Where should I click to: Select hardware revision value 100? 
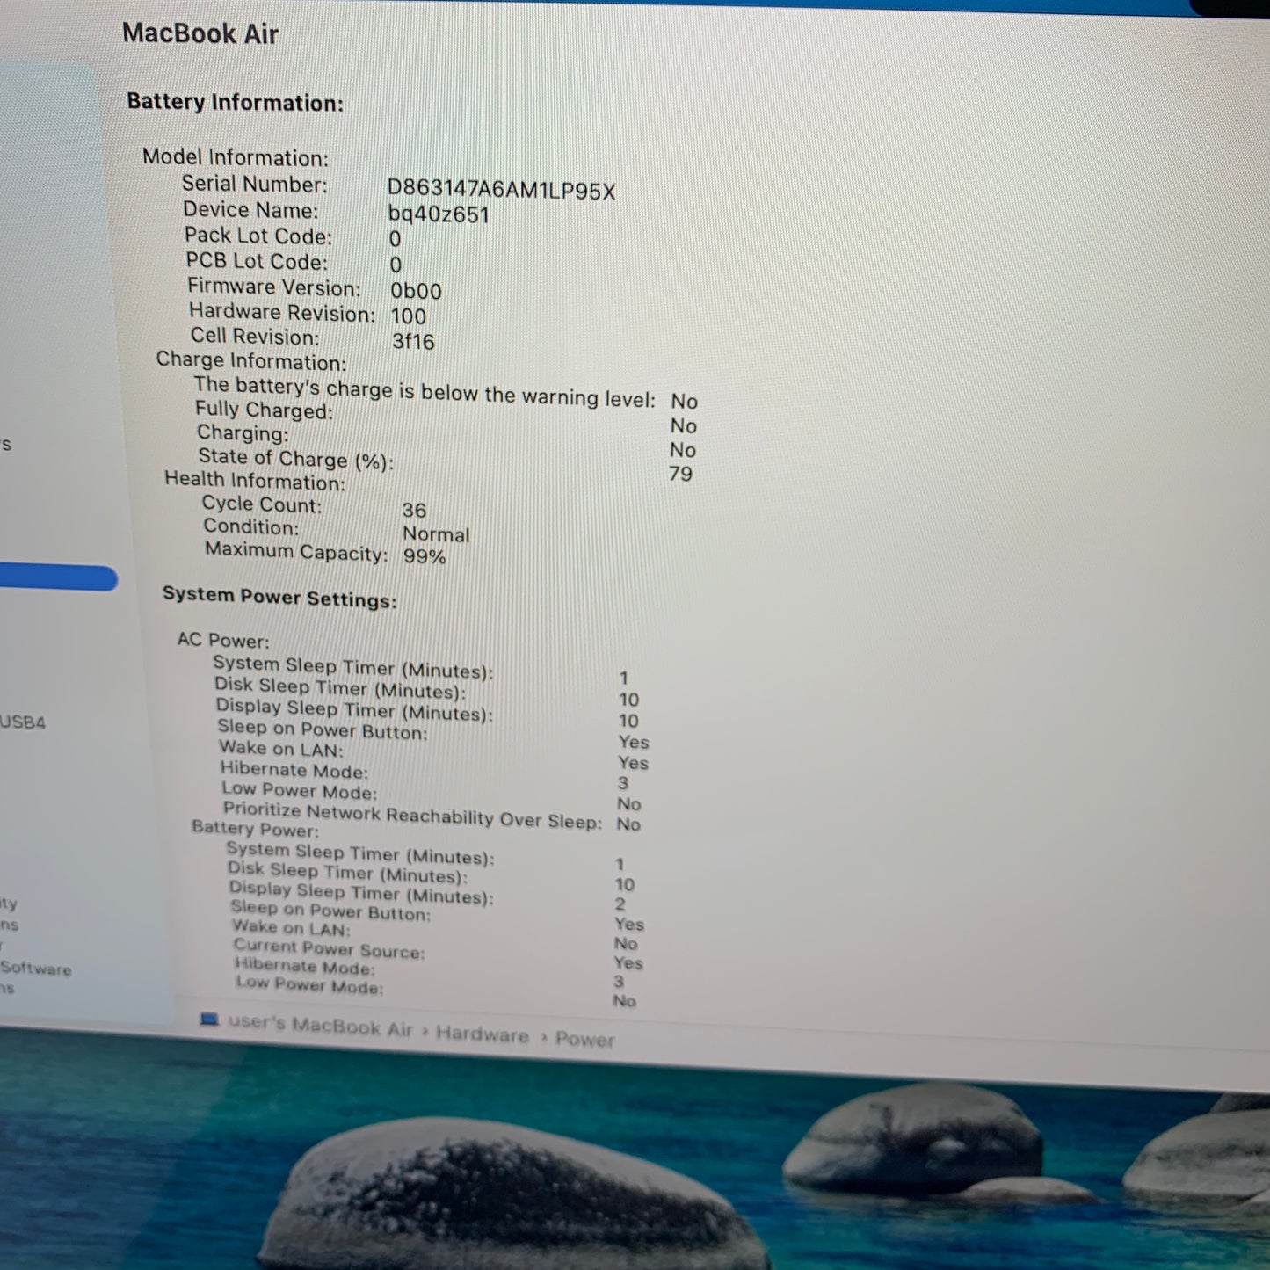pyautogui.click(x=409, y=316)
